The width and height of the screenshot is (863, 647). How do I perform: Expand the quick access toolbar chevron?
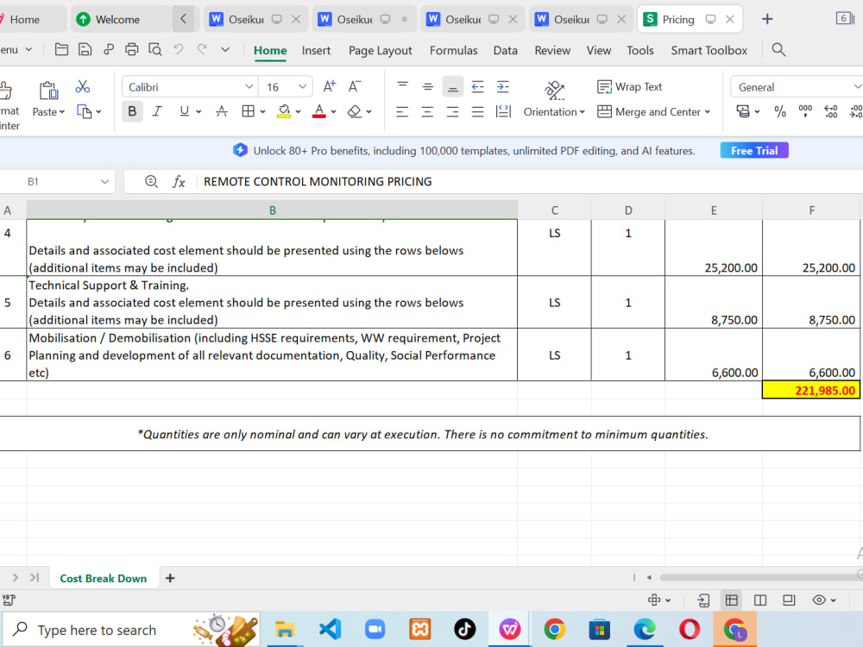pyautogui.click(x=225, y=49)
